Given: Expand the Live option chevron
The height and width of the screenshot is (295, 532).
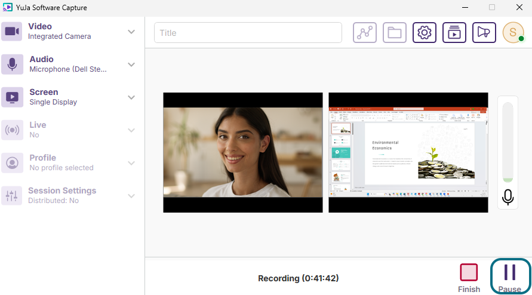Looking at the screenshot, I should pyautogui.click(x=131, y=130).
